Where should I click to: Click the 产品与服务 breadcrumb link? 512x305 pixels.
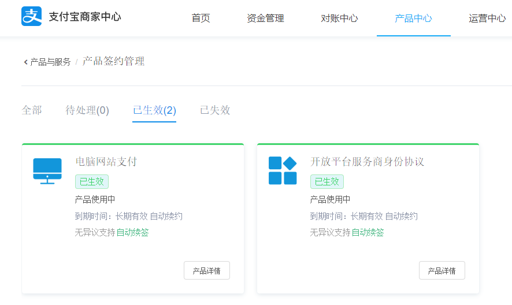[x=50, y=62]
